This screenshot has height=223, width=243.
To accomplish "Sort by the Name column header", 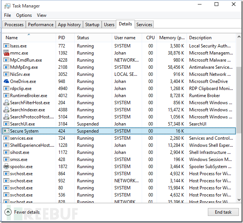I will click(x=29, y=38).
